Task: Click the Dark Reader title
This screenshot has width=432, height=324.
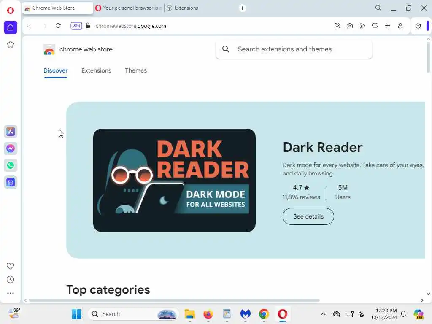Action: (x=323, y=147)
